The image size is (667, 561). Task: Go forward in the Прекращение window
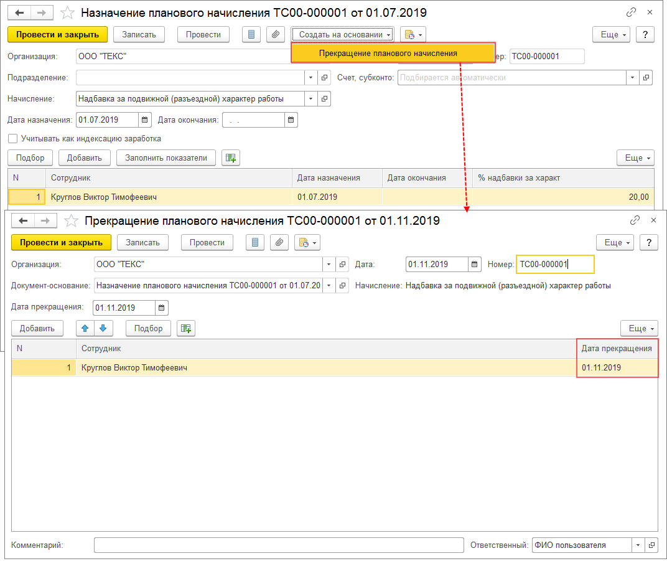tap(45, 220)
